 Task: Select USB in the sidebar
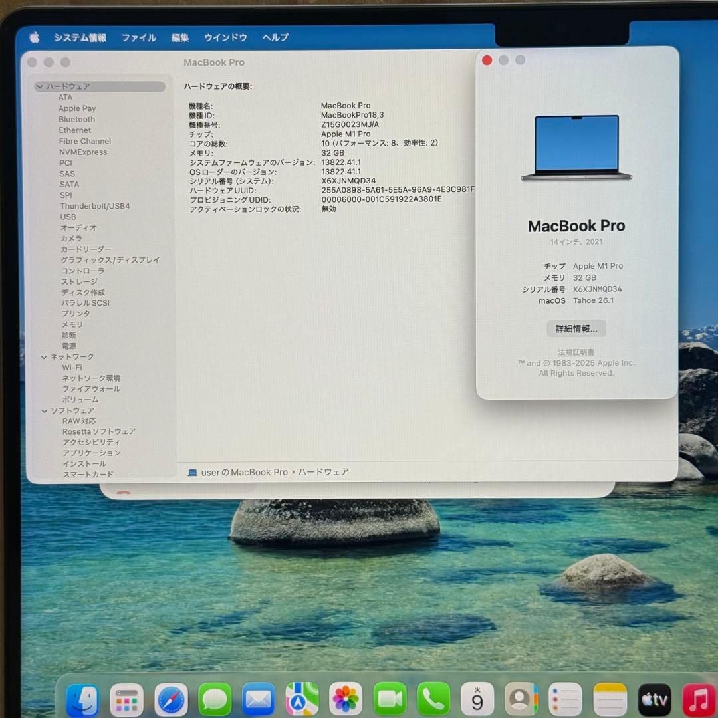(68, 217)
